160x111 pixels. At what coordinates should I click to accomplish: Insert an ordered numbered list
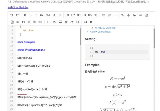(x=109, y=15)
